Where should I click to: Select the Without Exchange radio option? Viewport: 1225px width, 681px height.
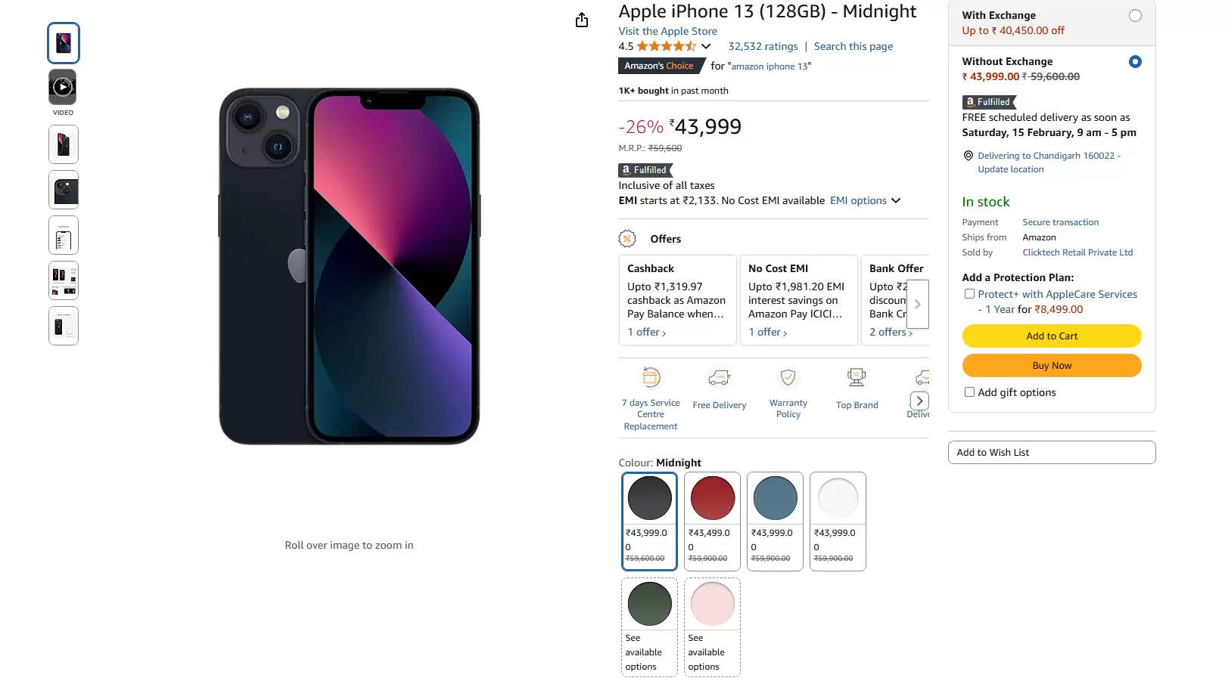(1135, 62)
